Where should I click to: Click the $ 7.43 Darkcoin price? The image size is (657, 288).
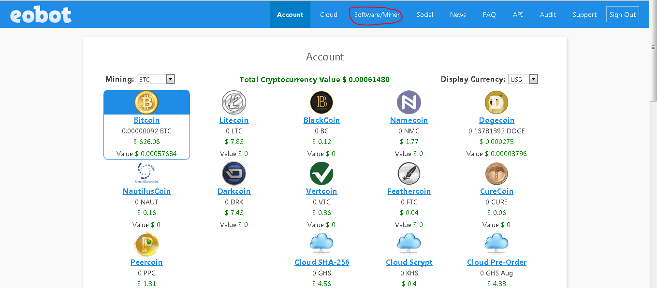coord(234,213)
